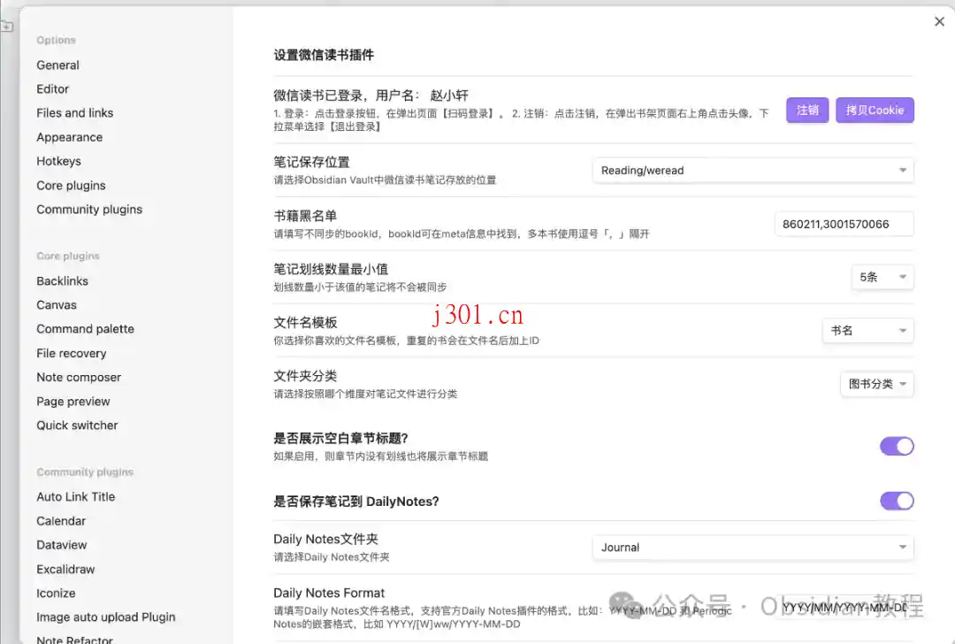
Task: Click the 注销 logout button
Action: (807, 111)
